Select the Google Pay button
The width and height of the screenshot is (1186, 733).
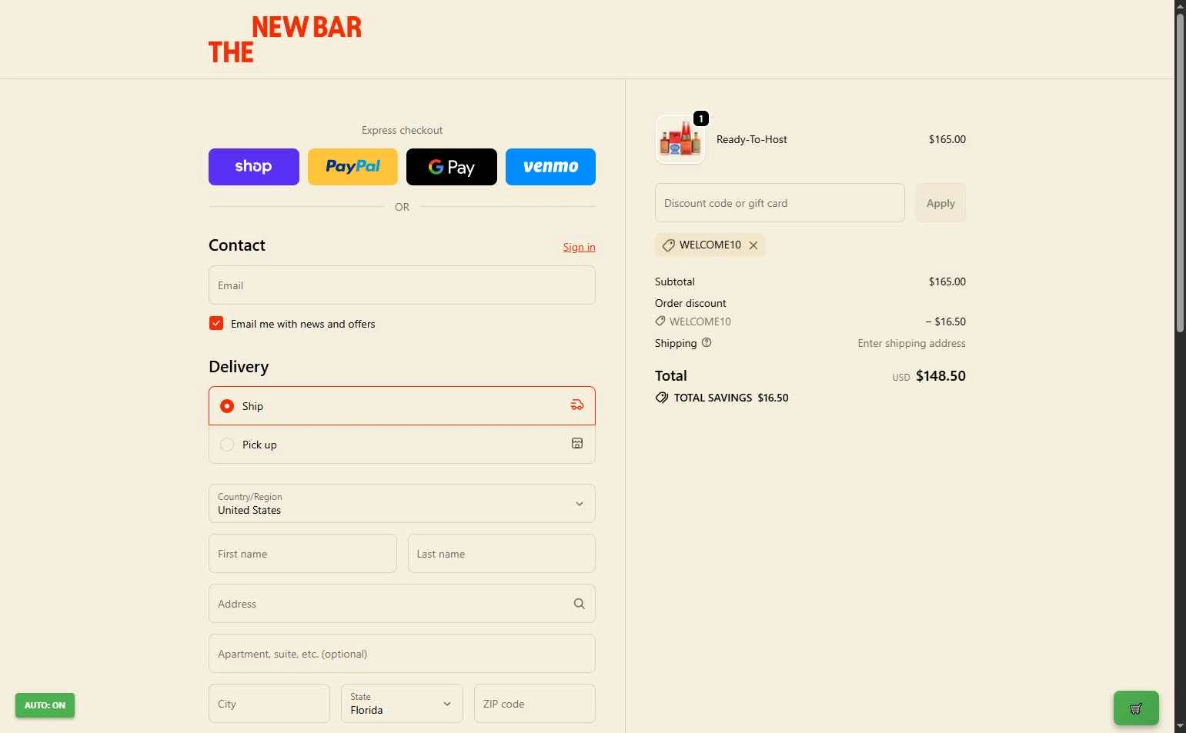(452, 167)
